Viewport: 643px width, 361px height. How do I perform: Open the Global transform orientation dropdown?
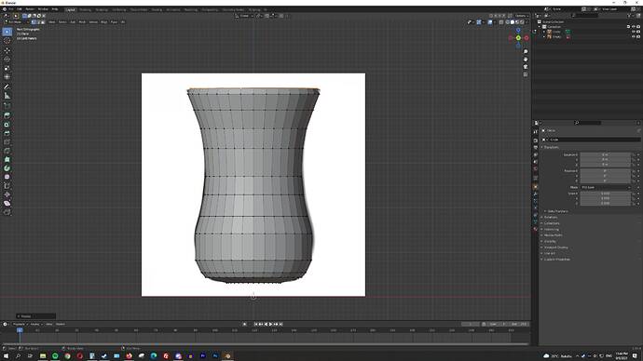pos(244,16)
